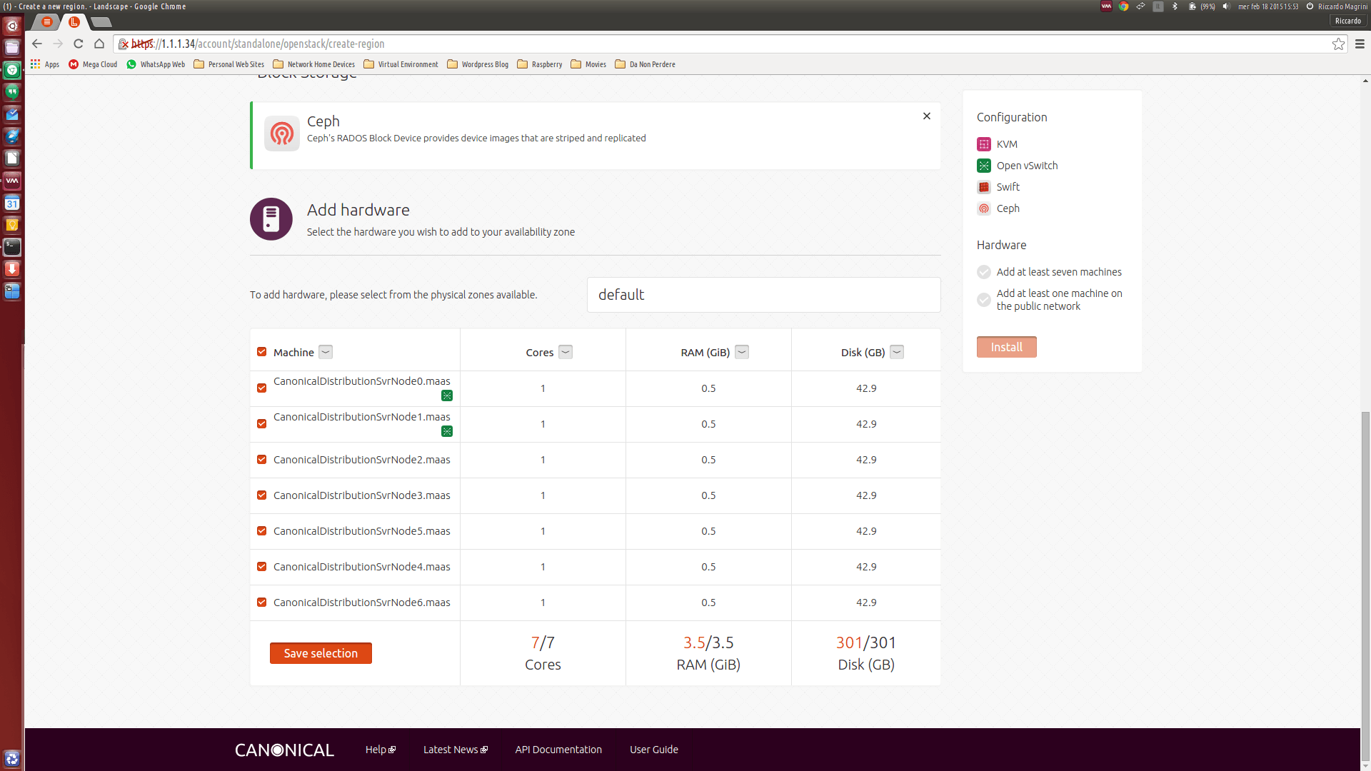Open the WhatsApp Web bookmark
The width and height of the screenshot is (1371, 771).
(156, 64)
